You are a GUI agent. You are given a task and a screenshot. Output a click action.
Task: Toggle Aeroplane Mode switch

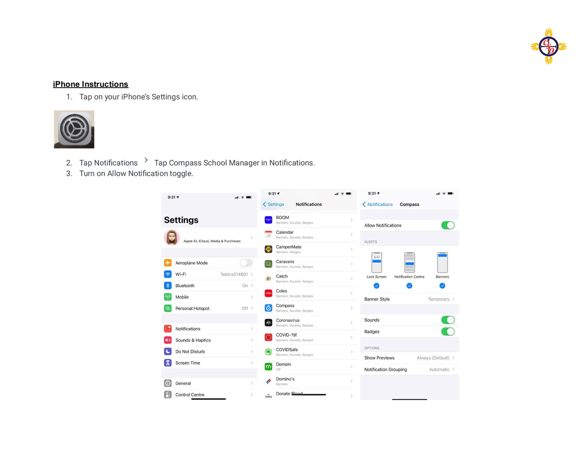tap(246, 263)
